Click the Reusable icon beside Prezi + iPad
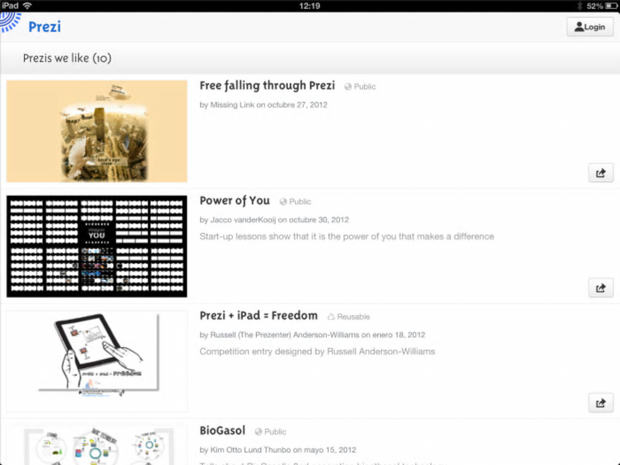The width and height of the screenshot is (620, 465). click(331, 317)
